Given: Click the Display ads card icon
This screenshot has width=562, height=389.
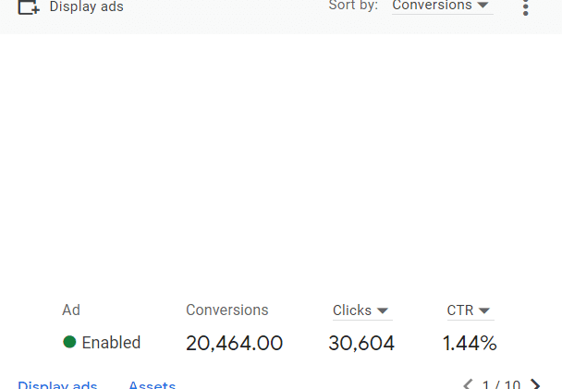Looking at the screenshot, I should 29,7.
